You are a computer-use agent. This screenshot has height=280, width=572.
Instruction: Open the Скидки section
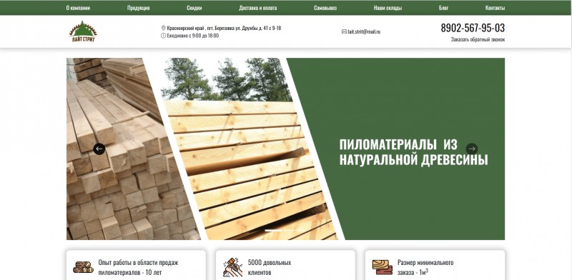pos(194,8)
